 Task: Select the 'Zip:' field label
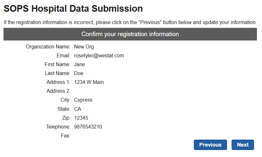point(66,118)
